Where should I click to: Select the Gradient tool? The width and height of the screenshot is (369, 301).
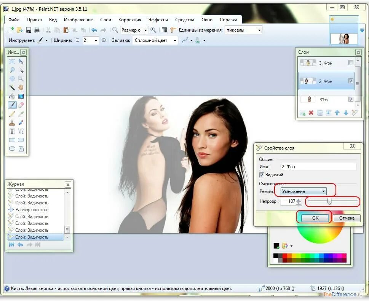coord(21,96)
